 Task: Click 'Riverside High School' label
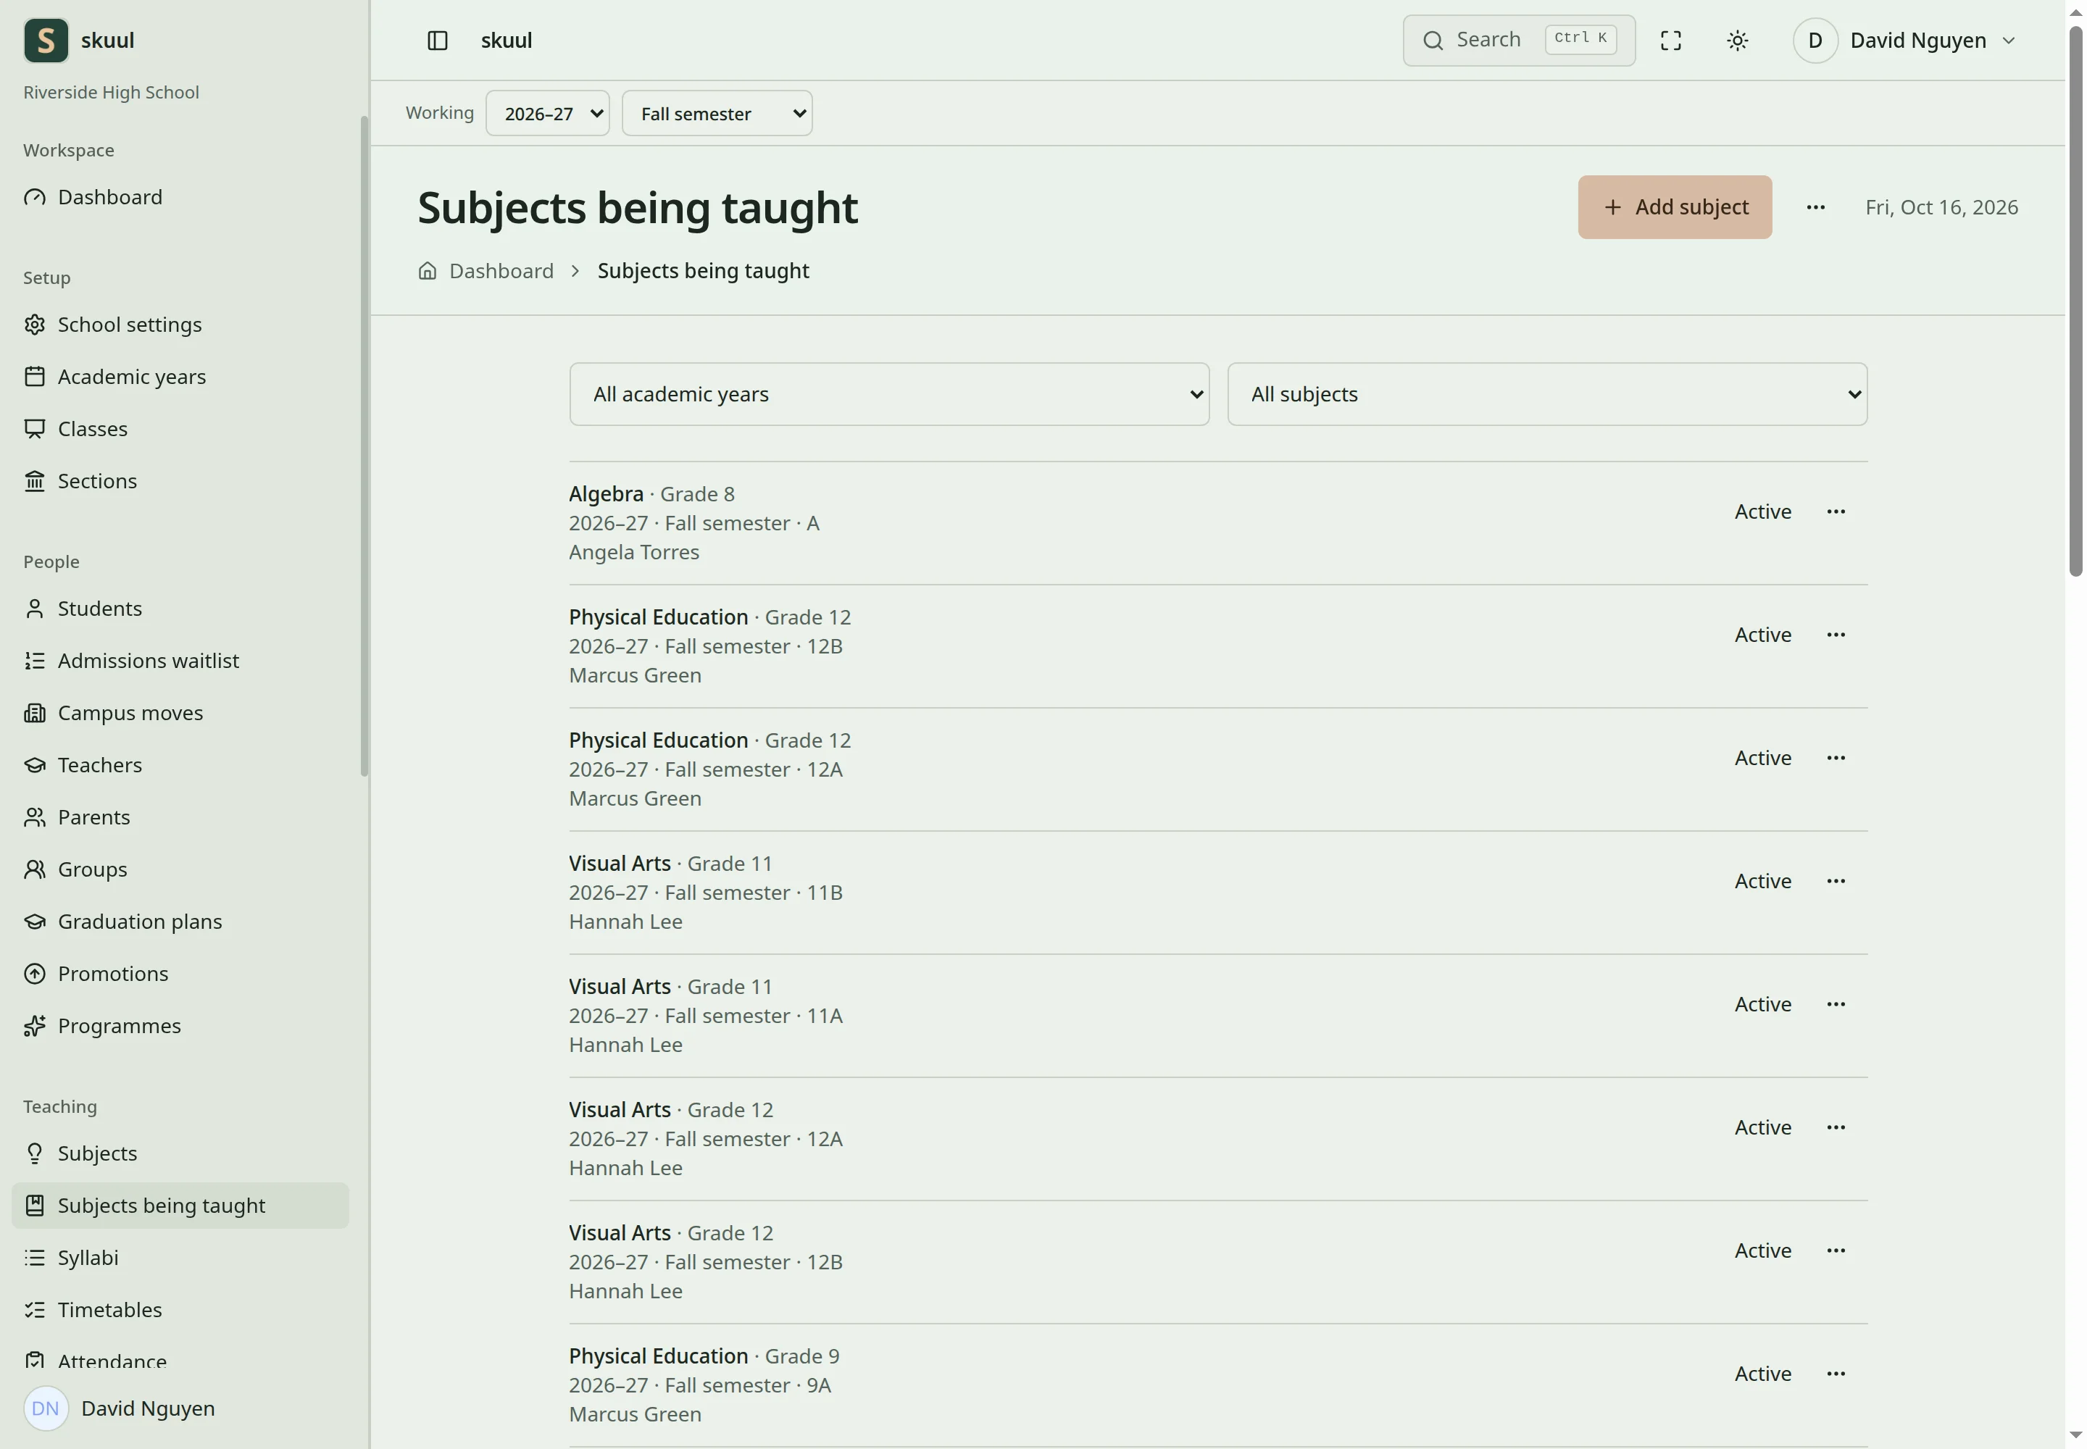point(111,92)
